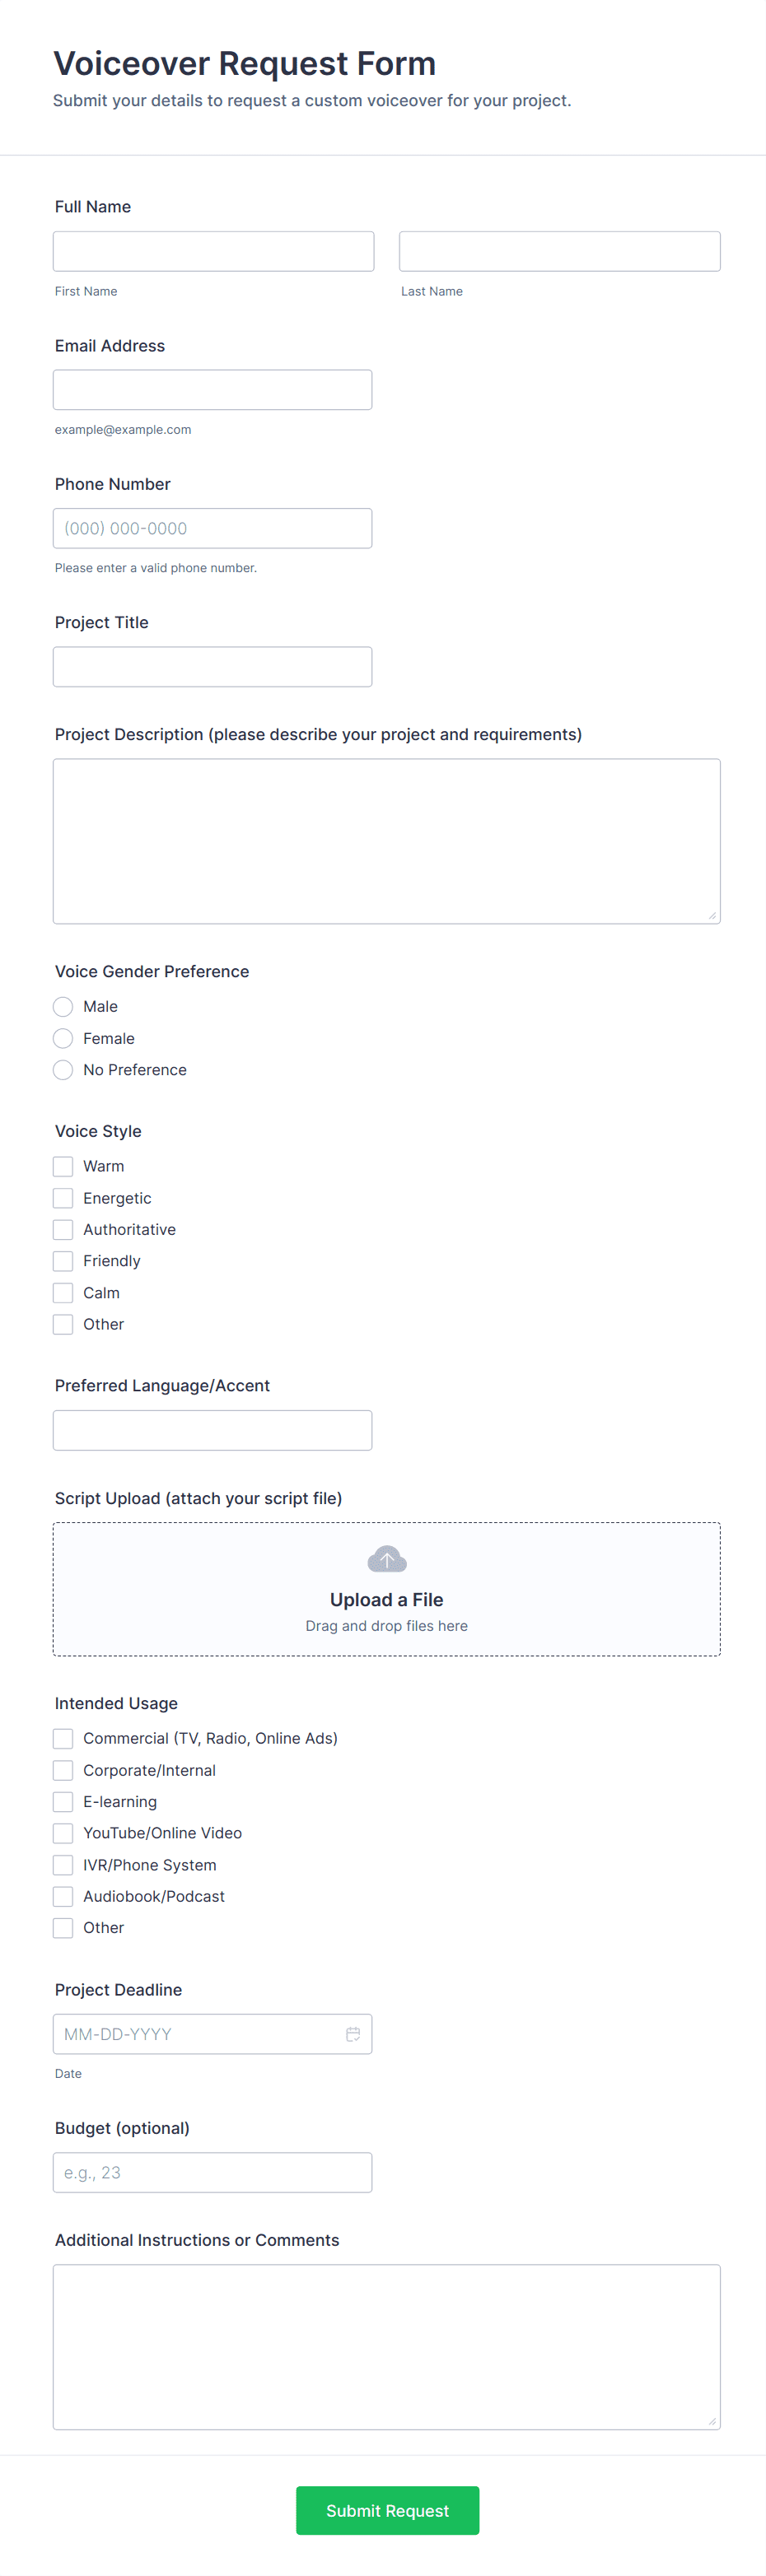The width and height of the screenshot is (766, 2576).
Task: Tick the Energetic voice style checkbox
Action: [x=63, y=1198]
